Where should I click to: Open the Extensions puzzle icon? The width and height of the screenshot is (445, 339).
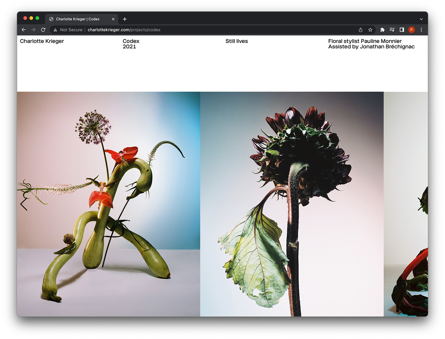click(x=382, y=30)
